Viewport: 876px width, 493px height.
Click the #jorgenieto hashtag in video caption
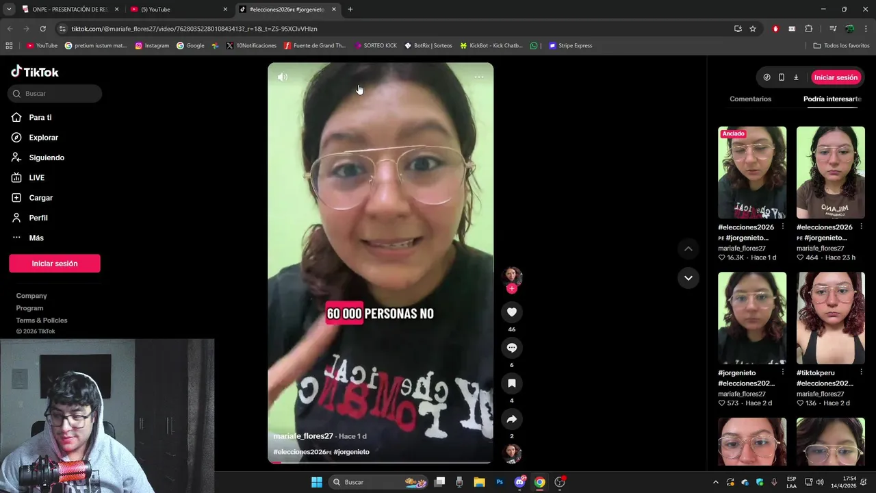pyautogui.click(x=352, y=452)
